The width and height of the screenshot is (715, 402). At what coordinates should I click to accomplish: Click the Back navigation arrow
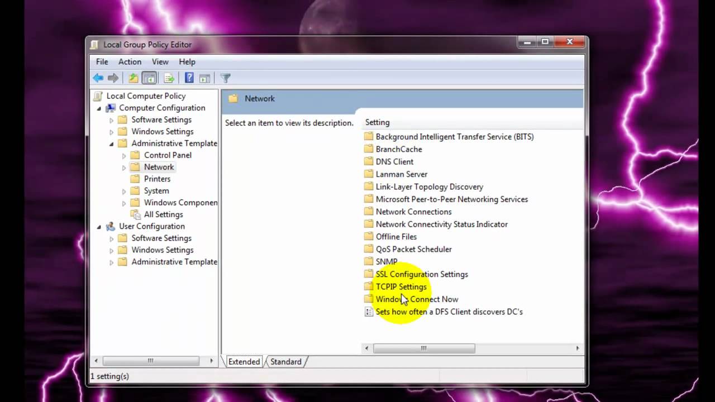point(98,78)
